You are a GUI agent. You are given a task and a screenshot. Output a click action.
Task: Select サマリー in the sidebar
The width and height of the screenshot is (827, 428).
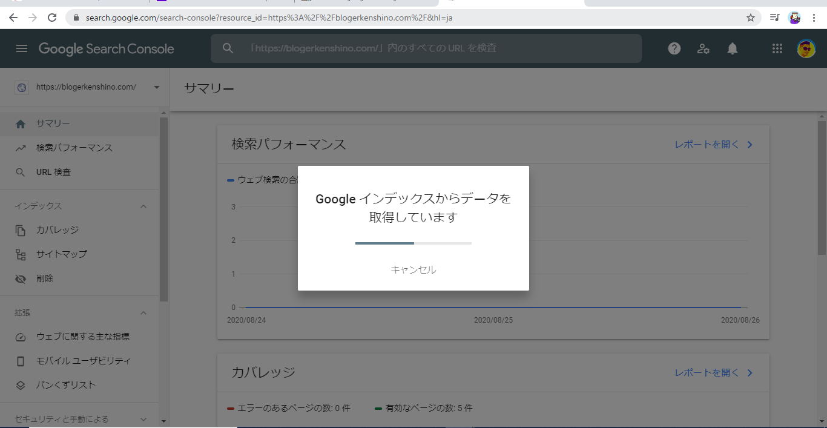pyautogui.click(x=80, y=124)
